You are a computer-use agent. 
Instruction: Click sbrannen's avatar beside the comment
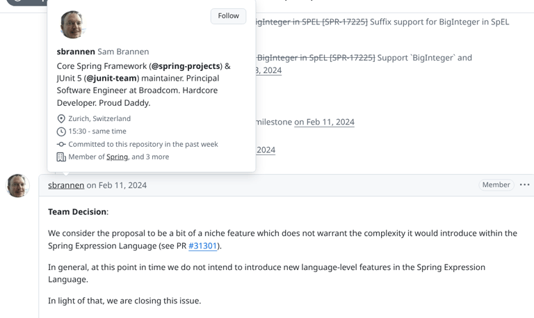(18, 186)
